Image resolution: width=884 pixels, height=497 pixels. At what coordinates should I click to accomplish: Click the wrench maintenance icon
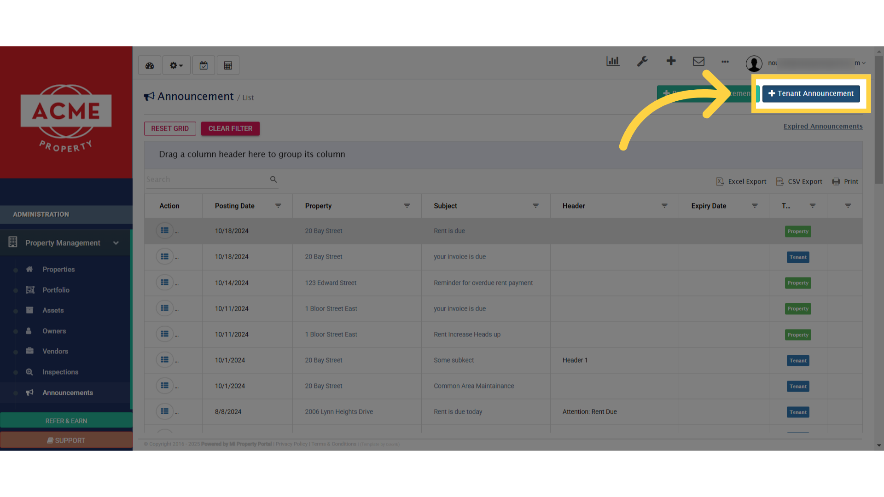tap(642, 61)
